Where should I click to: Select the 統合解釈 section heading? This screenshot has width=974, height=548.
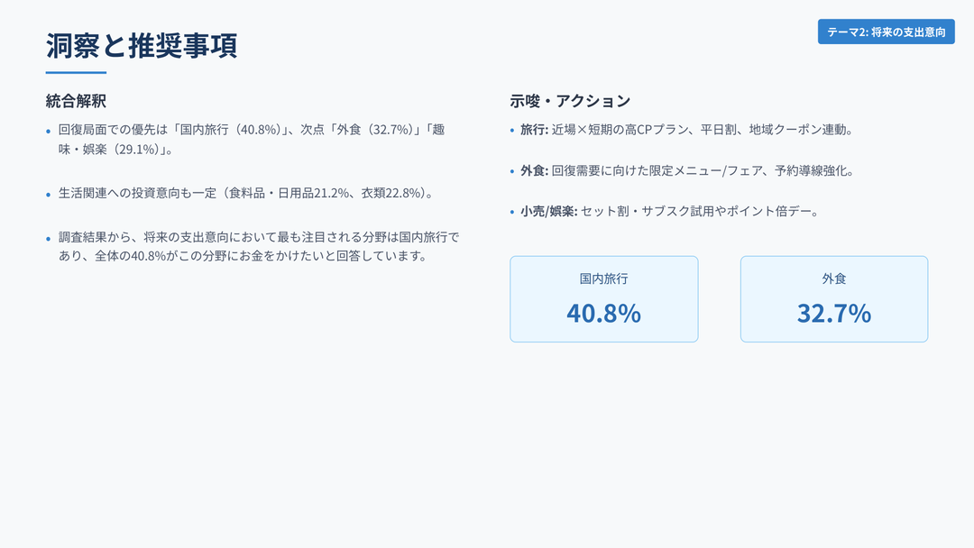(76, 101)
